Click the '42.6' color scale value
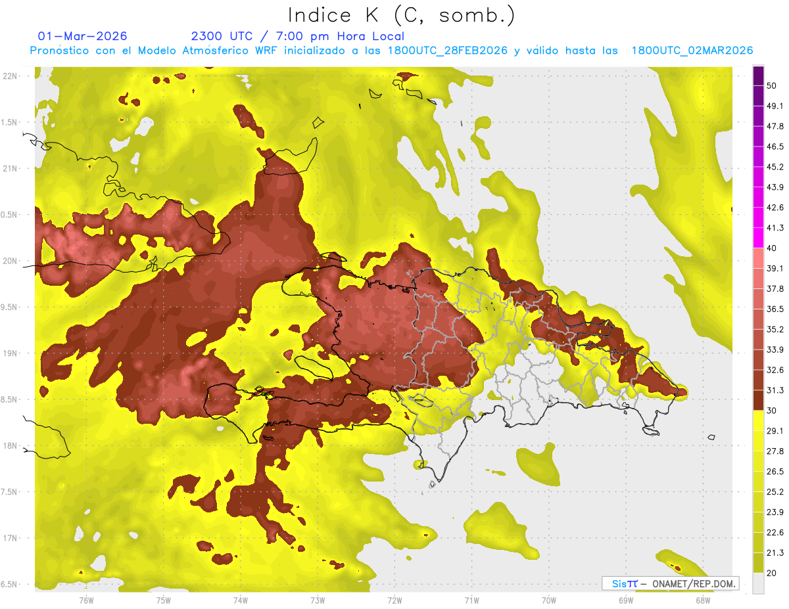 775,208
